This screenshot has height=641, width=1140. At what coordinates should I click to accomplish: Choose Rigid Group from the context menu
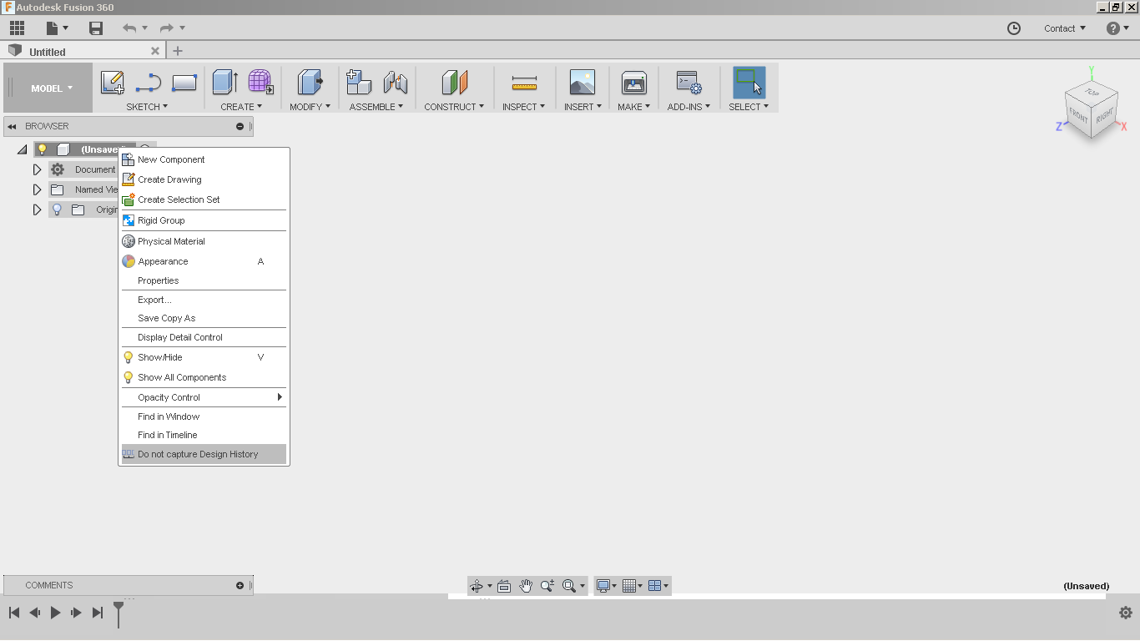pyautogui.click(x=204, y=220)
